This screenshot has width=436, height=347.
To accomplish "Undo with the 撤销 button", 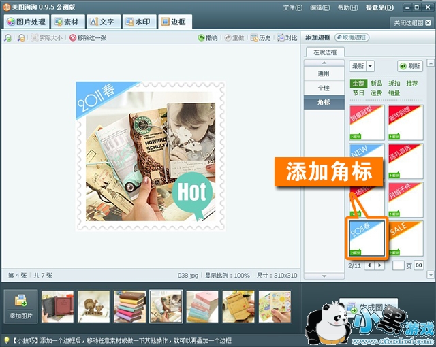I will [x=208, y=37].
